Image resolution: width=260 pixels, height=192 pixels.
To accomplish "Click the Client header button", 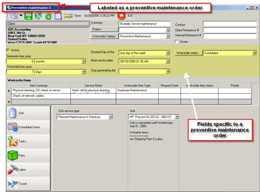I will 48,24.
